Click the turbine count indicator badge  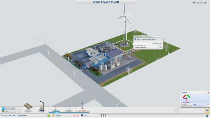(57, 112)
